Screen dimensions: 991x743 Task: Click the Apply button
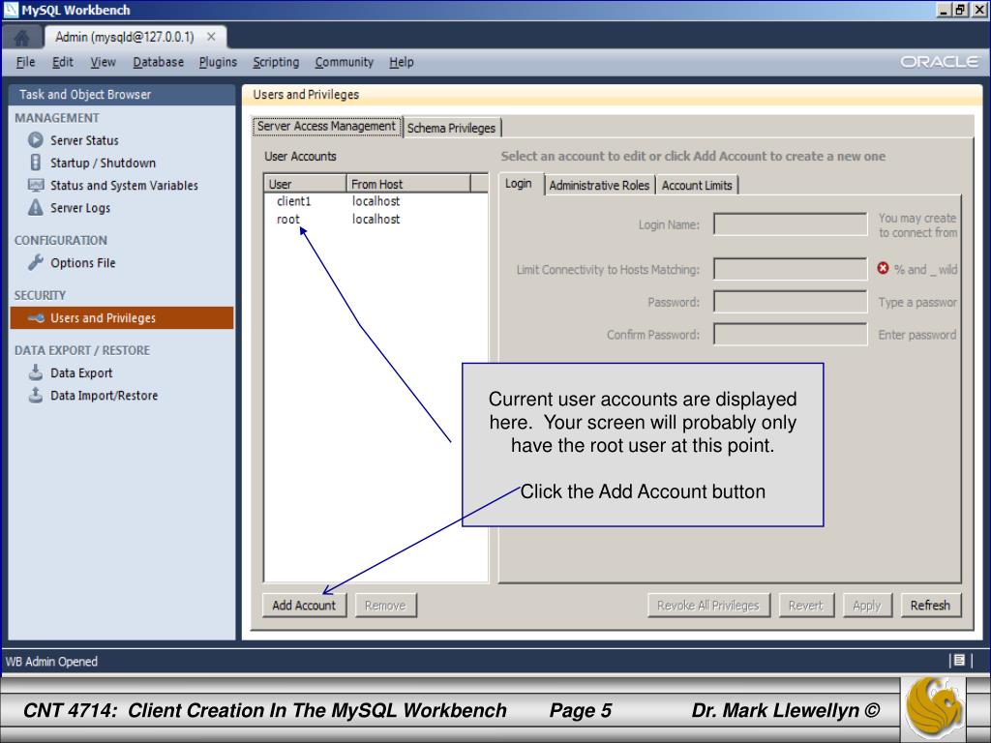tap(866, 606)
